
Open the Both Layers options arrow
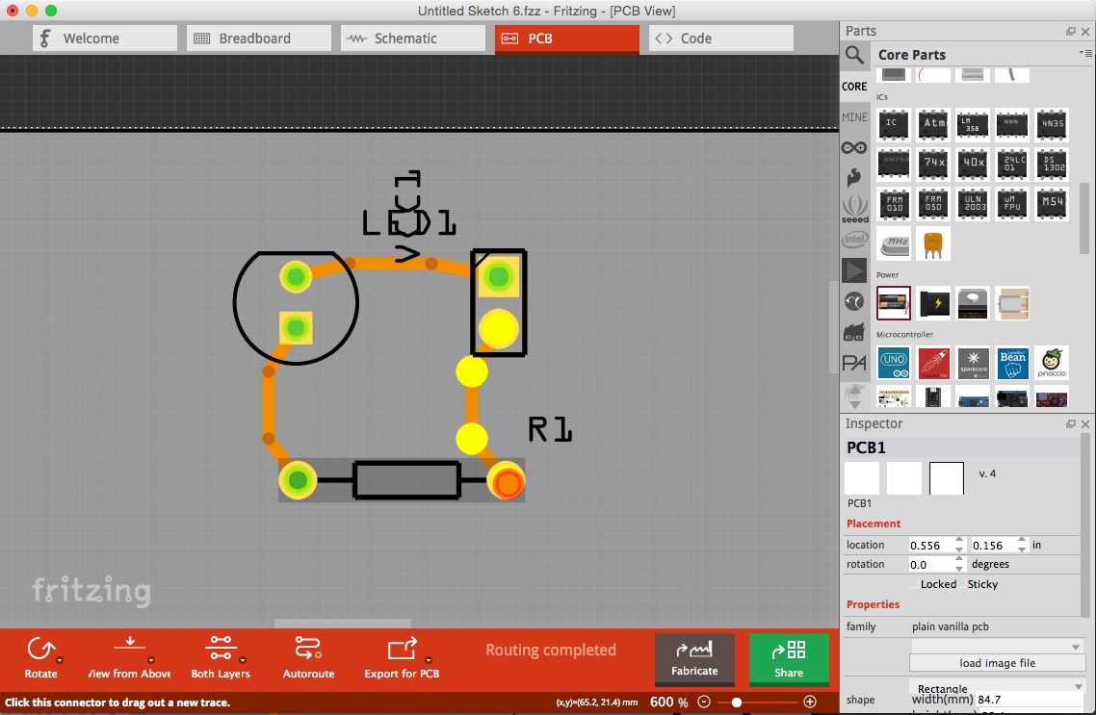coord(243,660)
